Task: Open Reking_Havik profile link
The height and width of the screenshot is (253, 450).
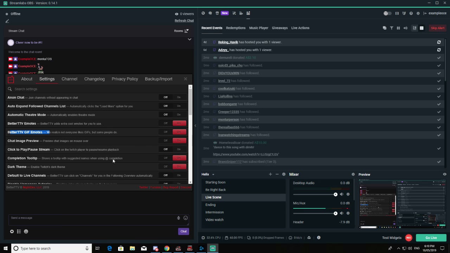Action: (228, 42)
